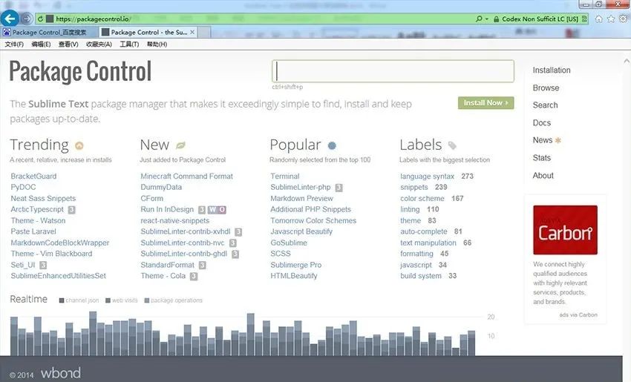Open the News sidebar link
The height and width of the screenshot is (382, 631).
pyautogui.click(x=543, y=140)
